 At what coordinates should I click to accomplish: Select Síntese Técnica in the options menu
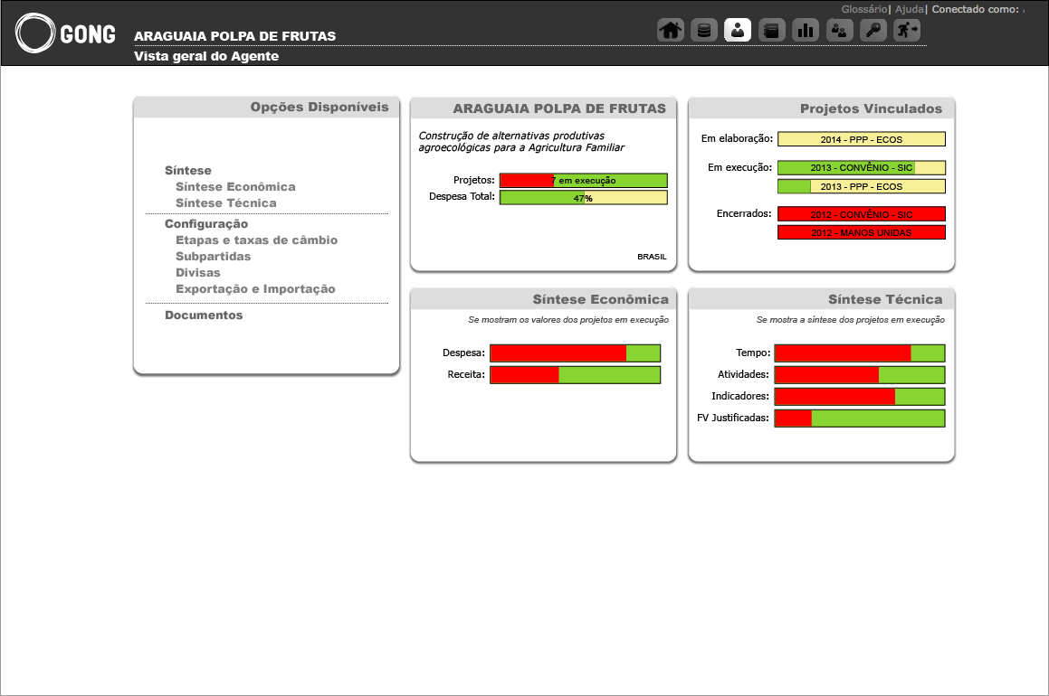(226, 203)
